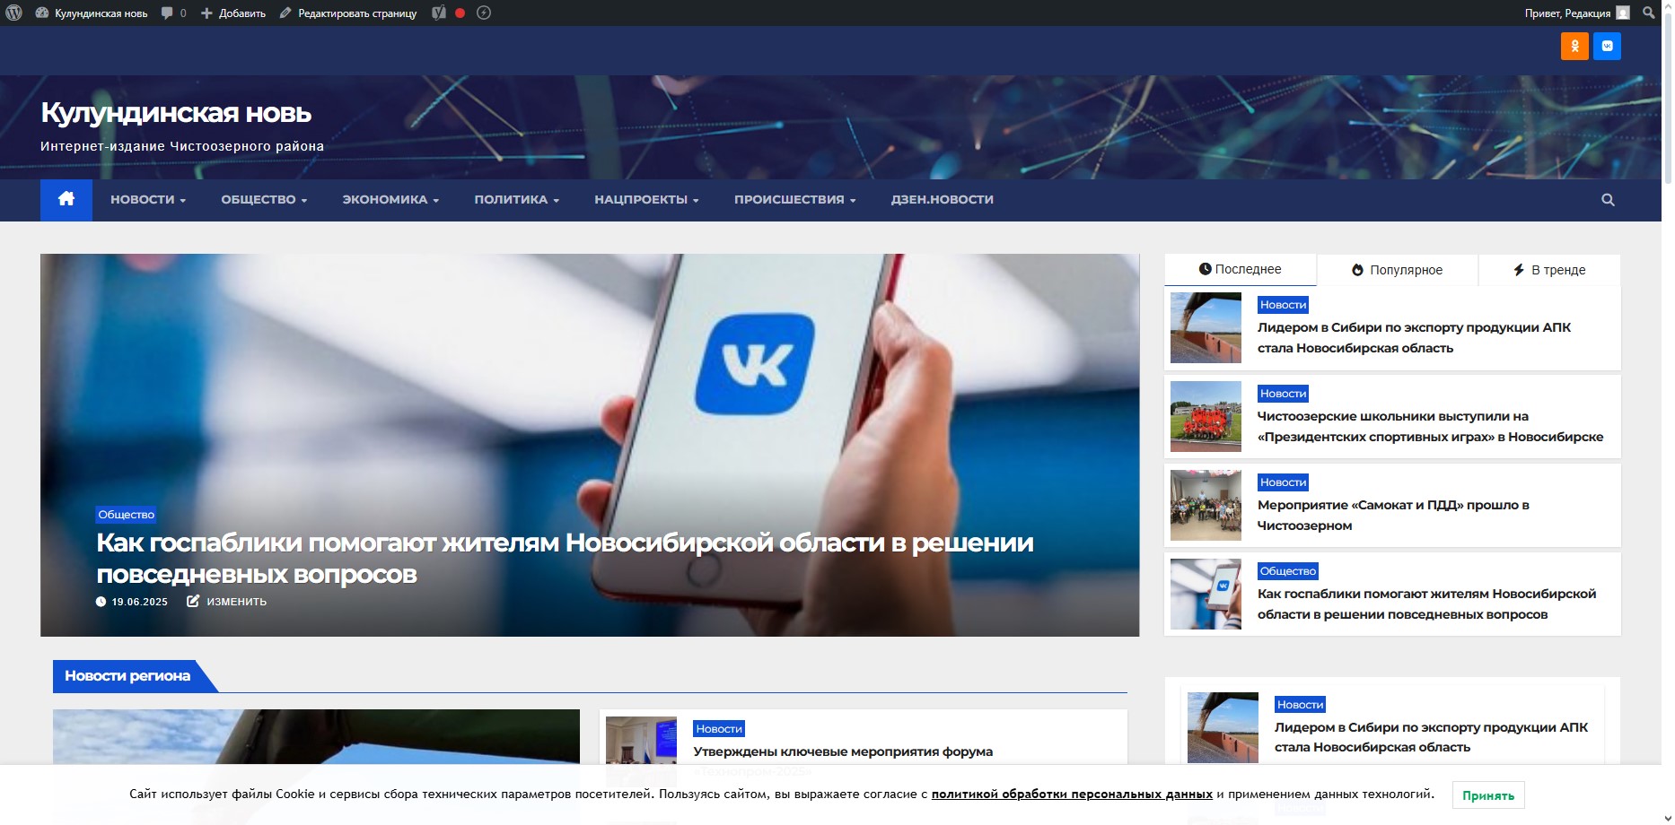The image size is (1675, 825).
Task: Open ДЗЕН.НОВОСТИ menu item
Action: pyautogui.click(x=942, y=200)
